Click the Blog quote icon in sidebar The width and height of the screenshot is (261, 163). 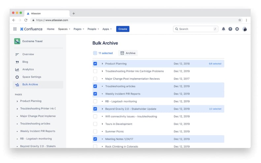point(17,62)
